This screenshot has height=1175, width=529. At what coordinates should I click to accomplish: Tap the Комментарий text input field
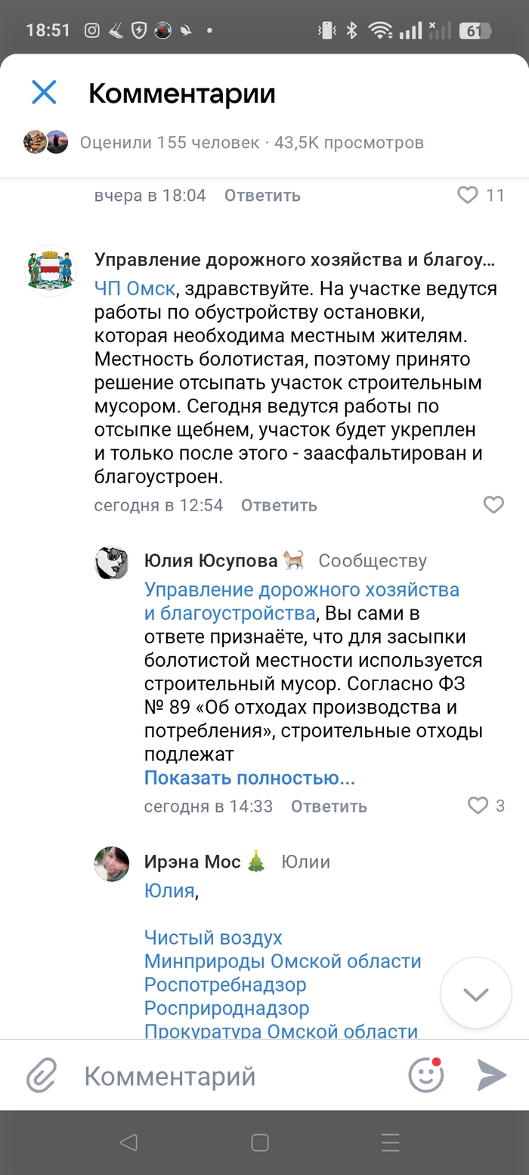tap(234, 1075)
